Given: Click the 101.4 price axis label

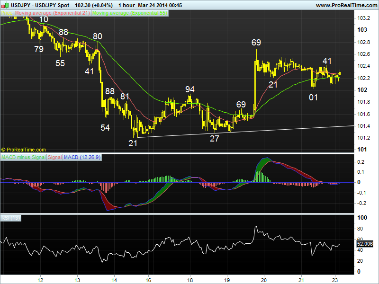Looking at the screenshot, I should coord(363,126).
